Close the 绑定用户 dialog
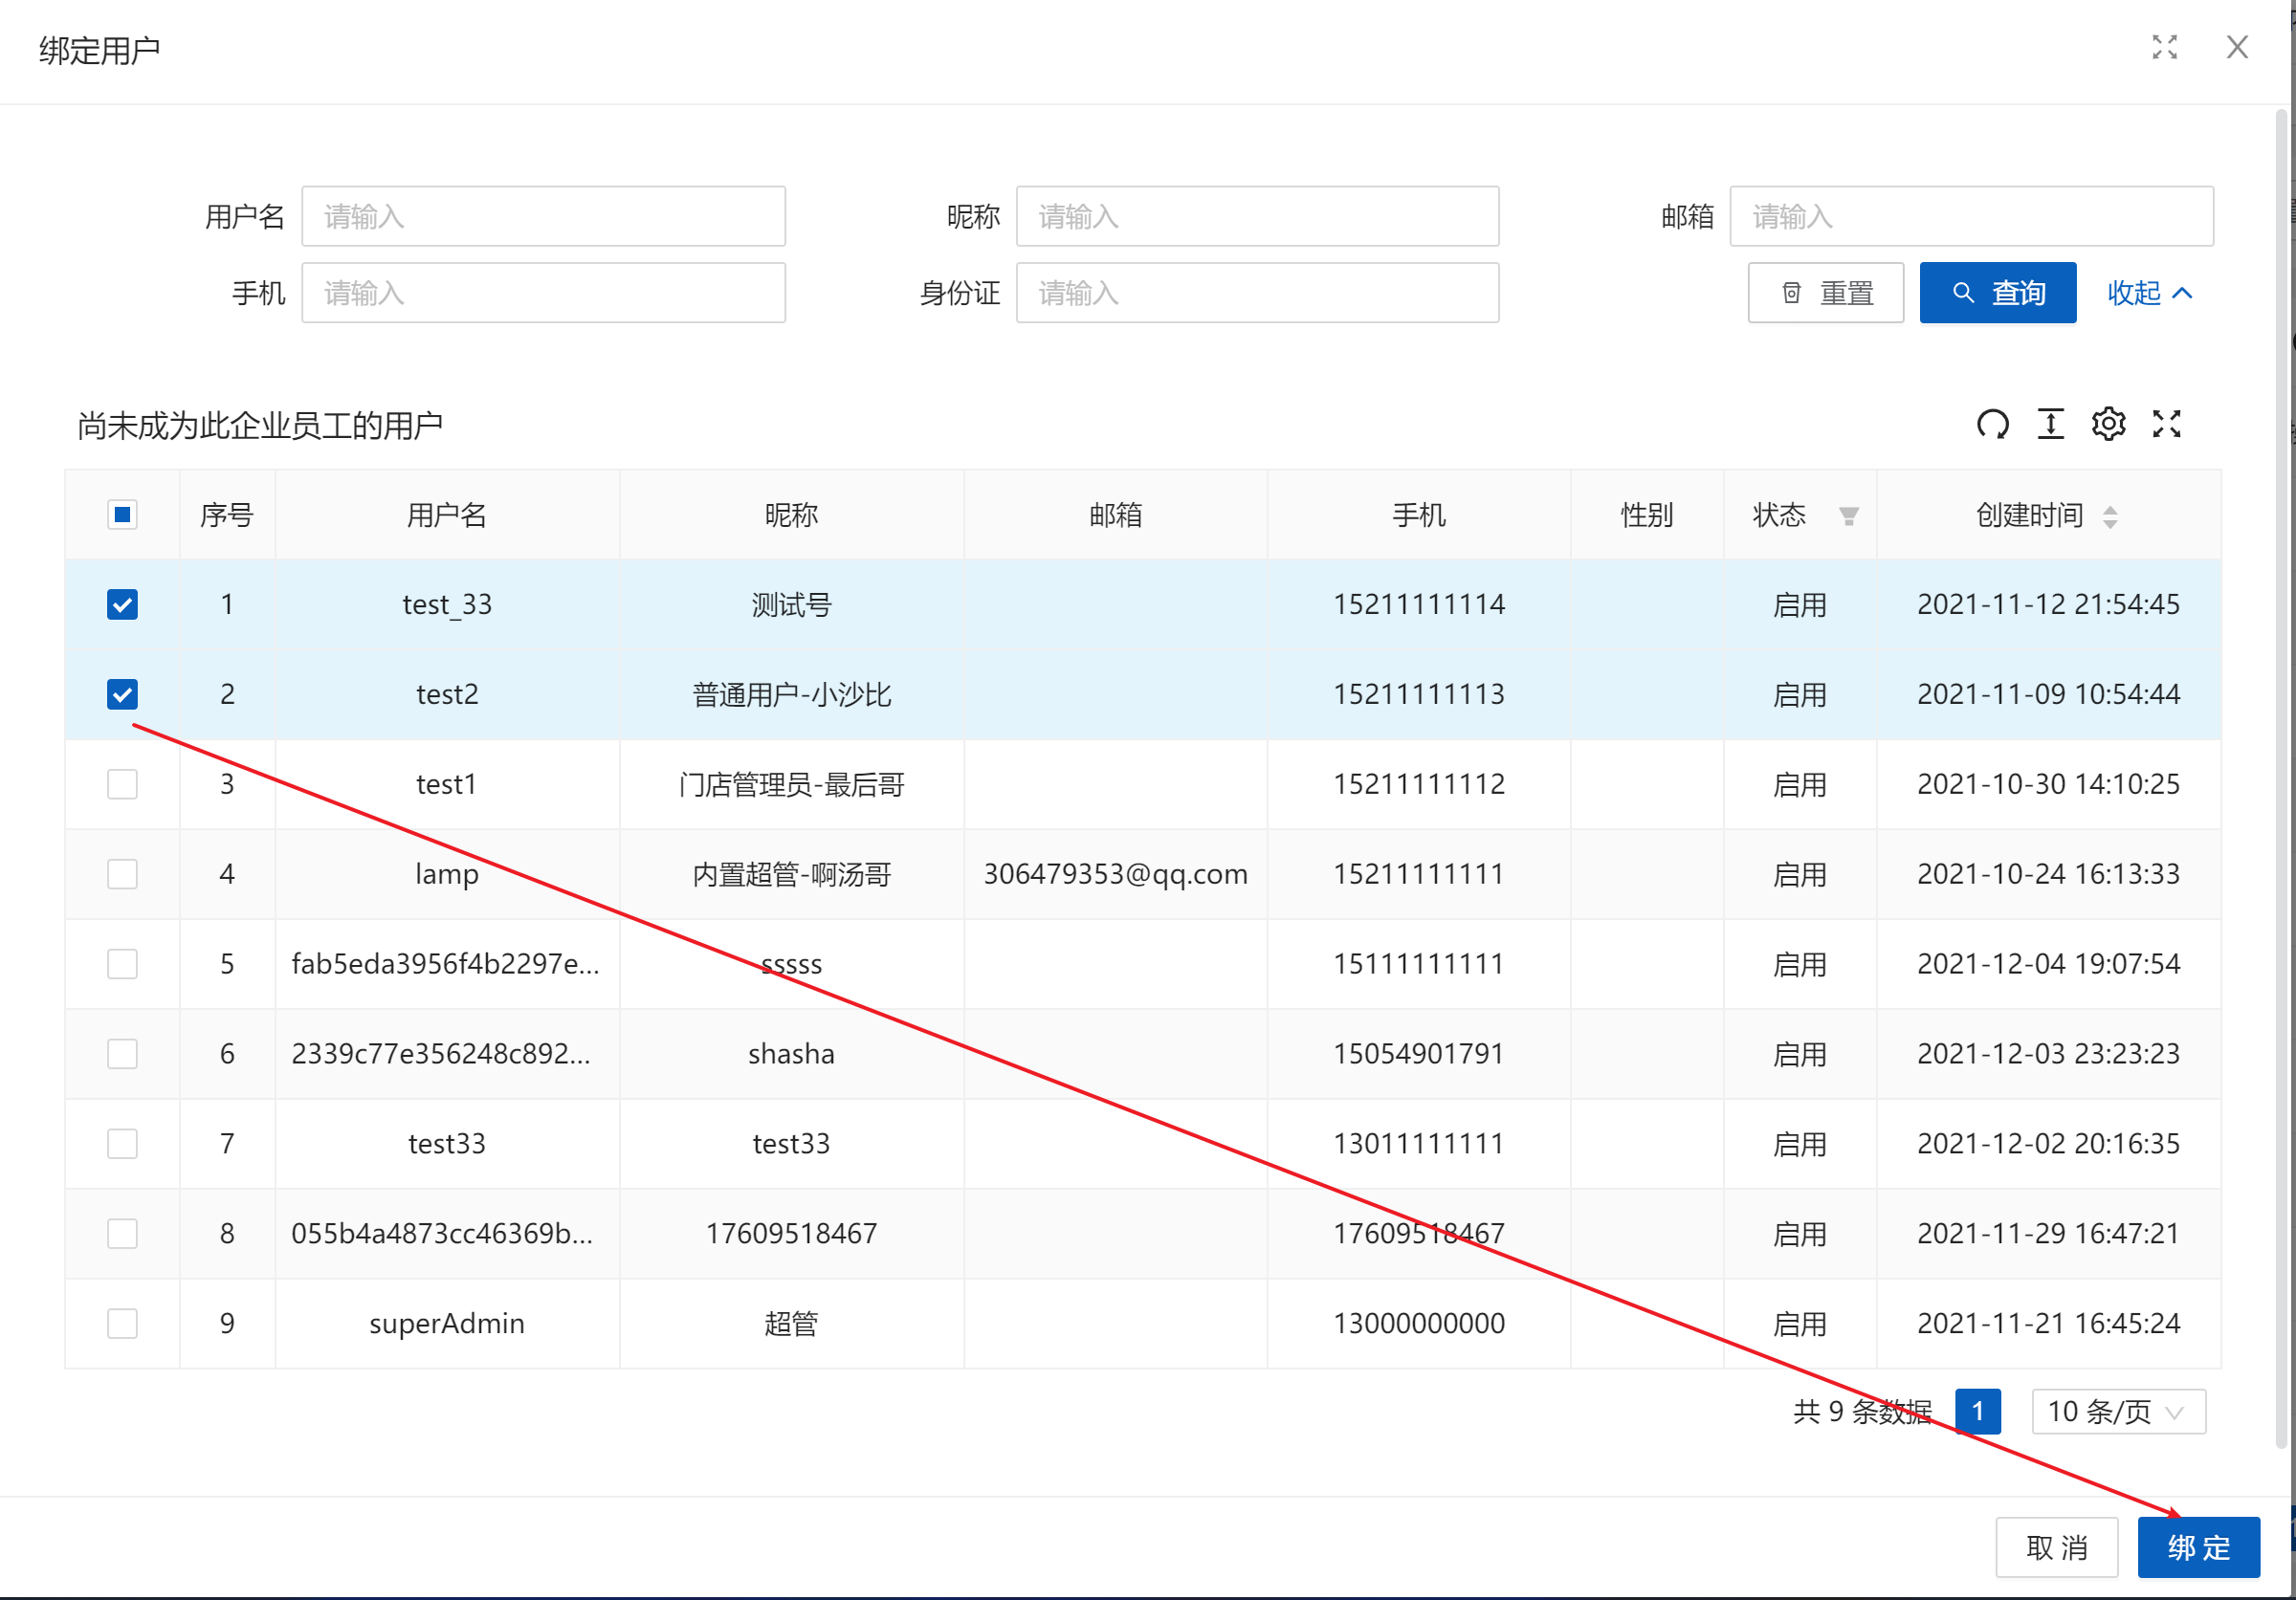The width and height of the screenshot is (2296, 1600). 2237,47
